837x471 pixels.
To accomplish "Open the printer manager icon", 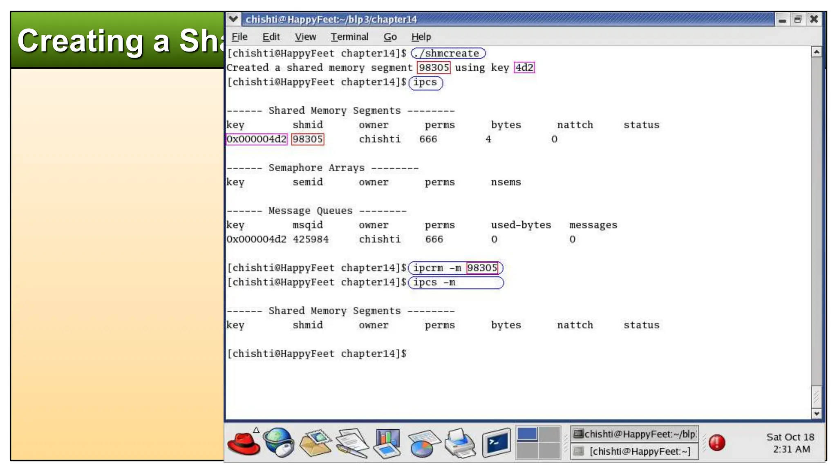I will click(460, 443).
